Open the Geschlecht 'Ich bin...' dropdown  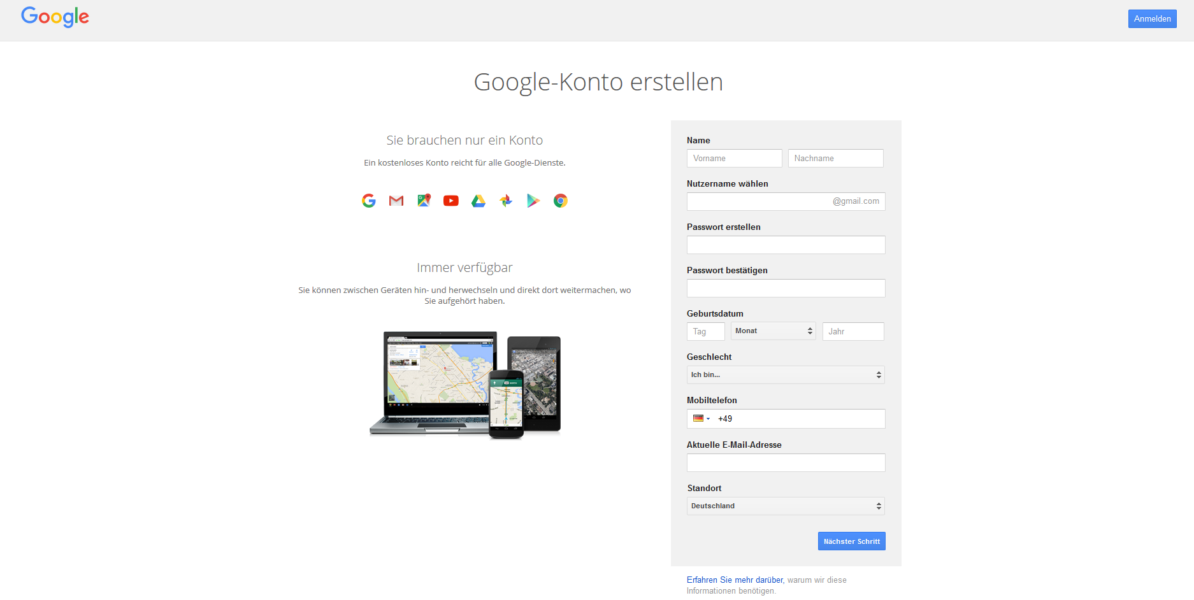pyautogui.click(x=786, y=375)
